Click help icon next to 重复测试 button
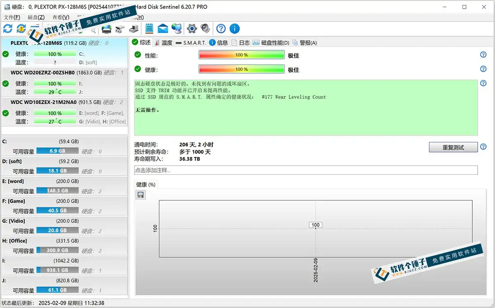 (483, 147)
